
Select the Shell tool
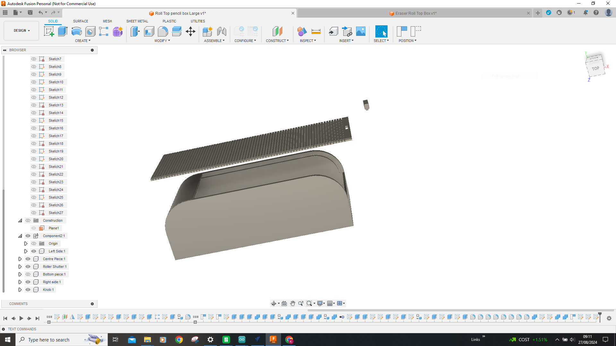[x=149, y=31]
